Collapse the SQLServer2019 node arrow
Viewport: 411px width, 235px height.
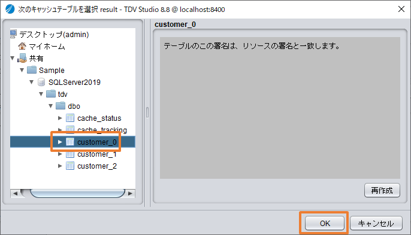[x=31, y=82]
